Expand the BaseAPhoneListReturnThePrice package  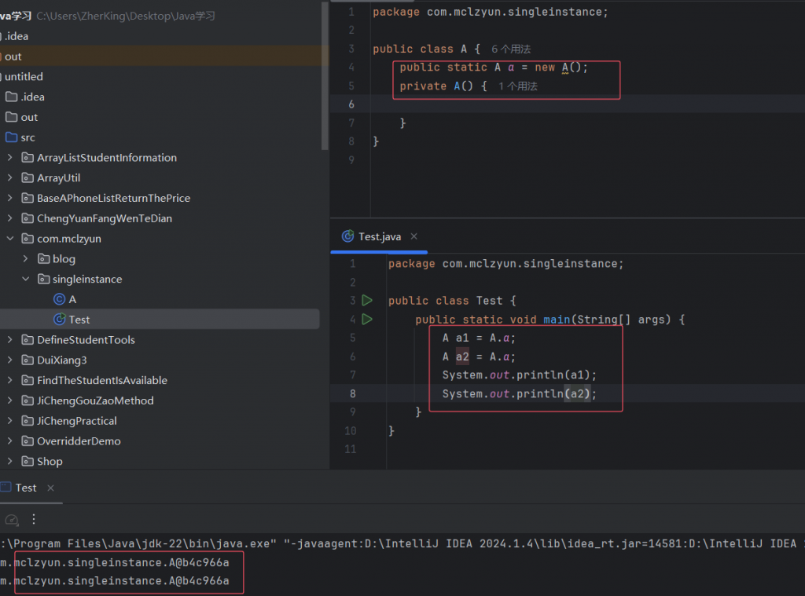[x=9, y=198]
